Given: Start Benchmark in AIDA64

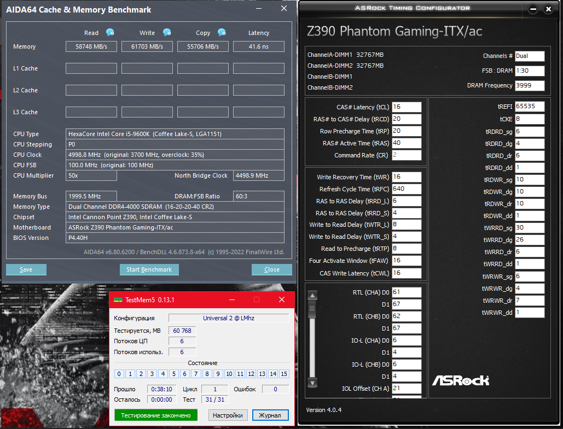Looking at the screenshot, I should coord(149,269).
